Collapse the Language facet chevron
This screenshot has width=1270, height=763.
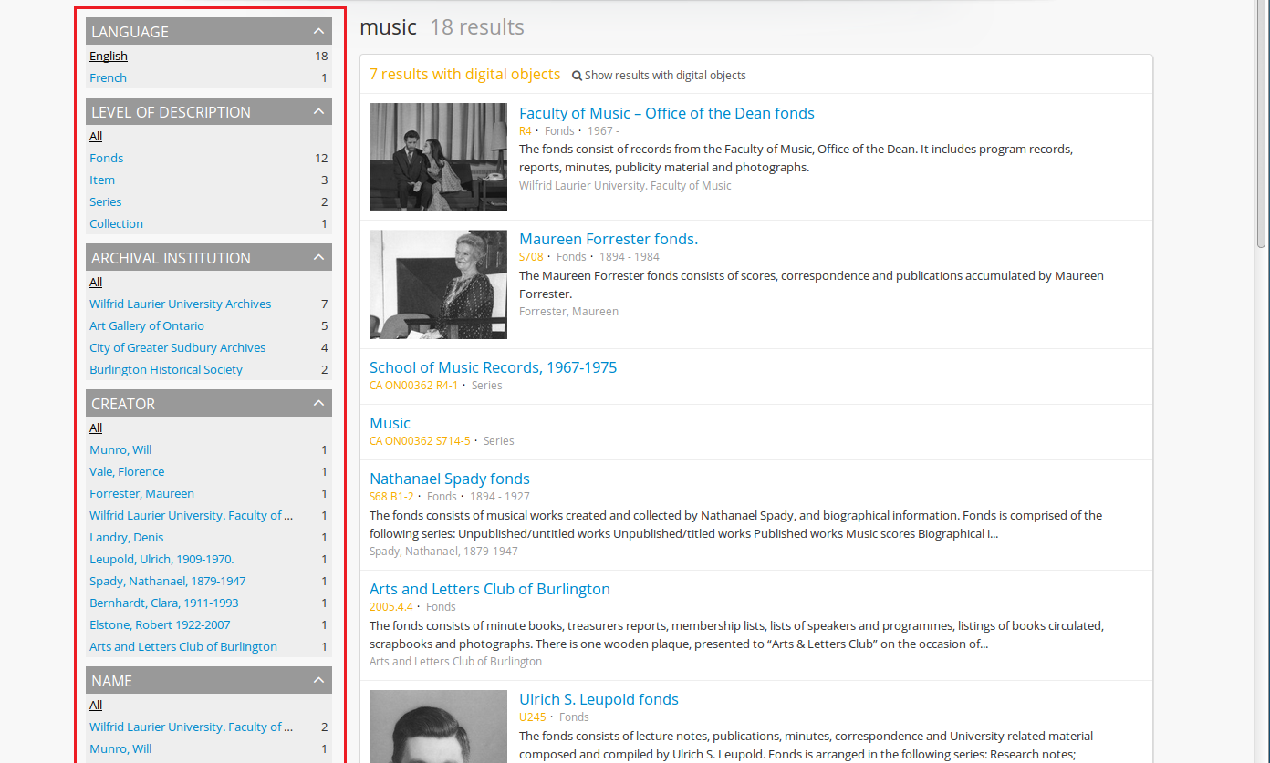click(x=318, y=32)
